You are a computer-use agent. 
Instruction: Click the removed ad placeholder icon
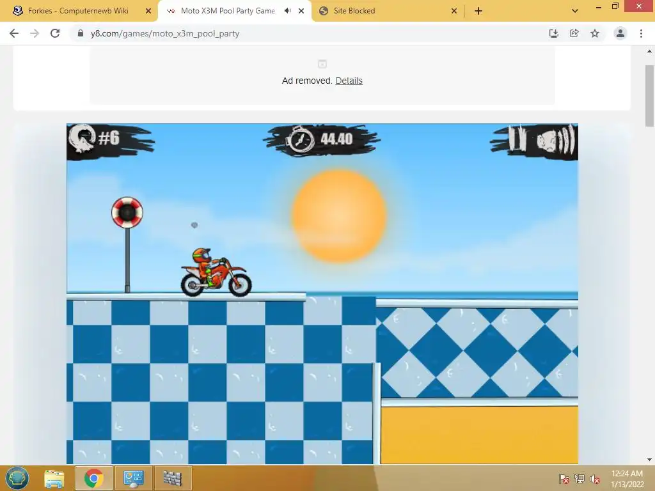pyautogui.click(x=322, y=64)
